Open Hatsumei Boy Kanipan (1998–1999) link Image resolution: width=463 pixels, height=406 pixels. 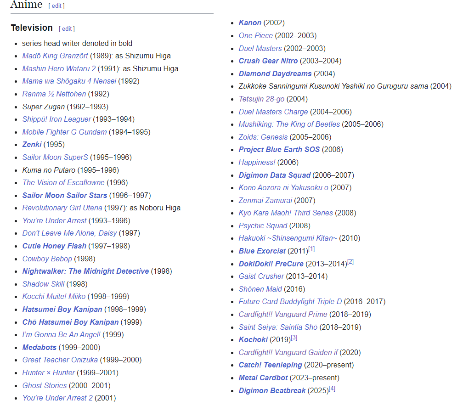pos(62,309)
